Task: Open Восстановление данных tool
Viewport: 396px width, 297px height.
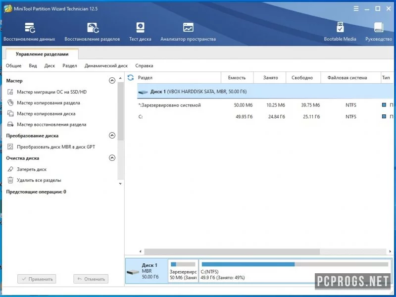Action: (29, 32)
